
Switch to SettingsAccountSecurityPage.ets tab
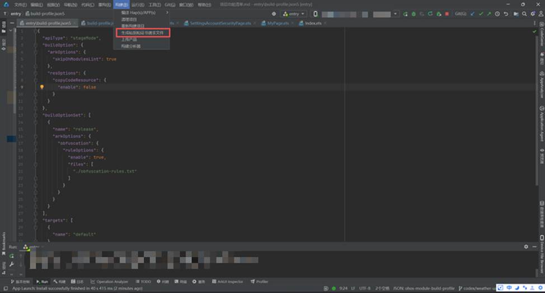(220, 23)
